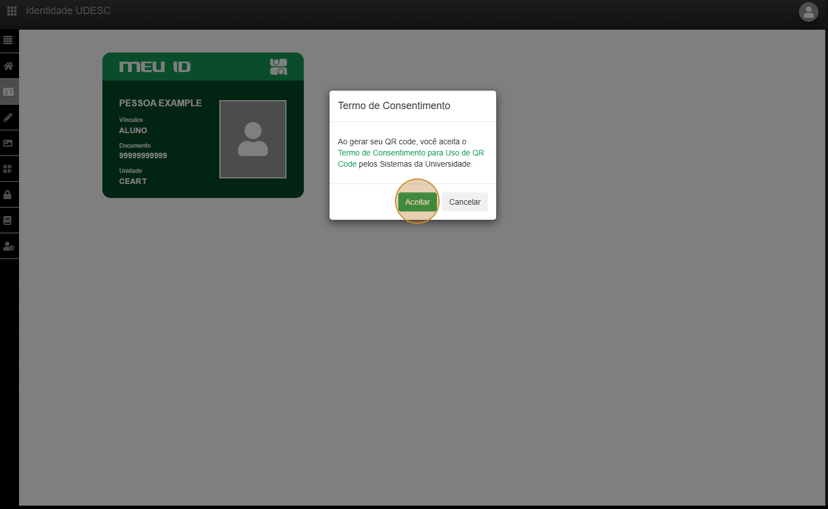828x509 pixels.
Task: Open the user shield privacy sidebar icon
Action: tap(8, 246)
